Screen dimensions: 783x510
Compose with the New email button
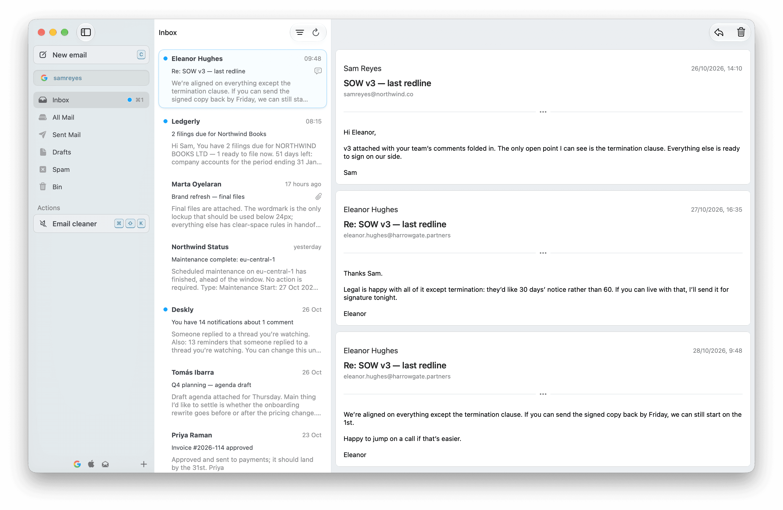[x=91, y=55]
